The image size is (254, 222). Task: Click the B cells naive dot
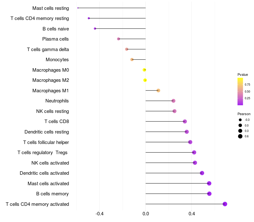pyautogui.click(x=95, y=29)
